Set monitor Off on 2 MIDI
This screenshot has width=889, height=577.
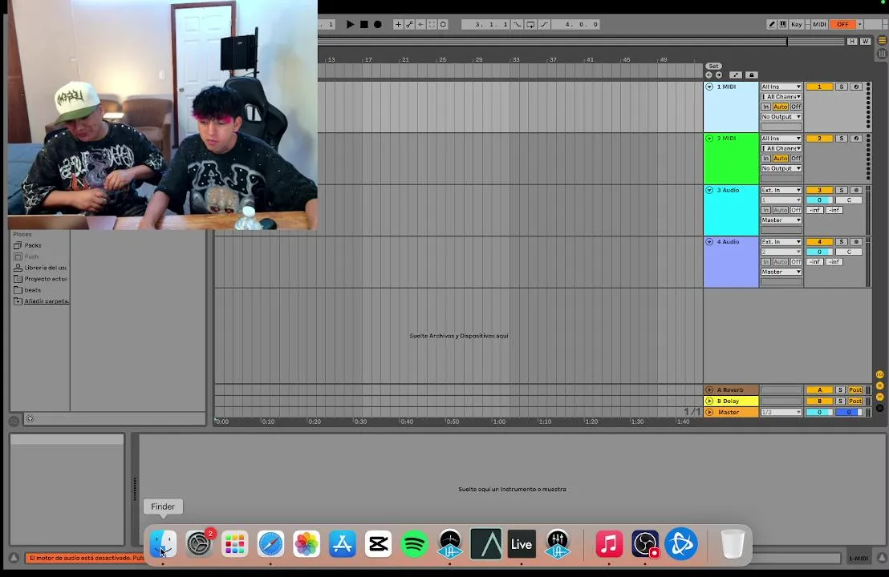coord(796,159)
